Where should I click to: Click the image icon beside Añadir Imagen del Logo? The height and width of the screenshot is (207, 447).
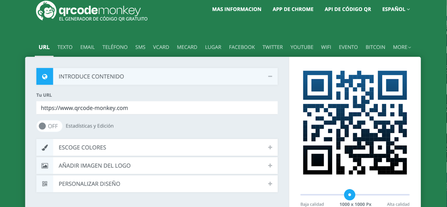click(44, 166)
